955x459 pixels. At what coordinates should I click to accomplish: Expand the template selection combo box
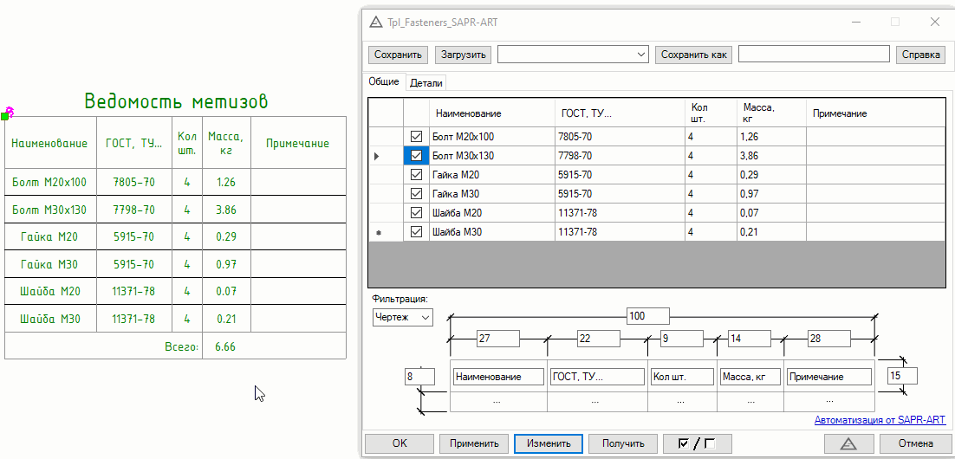tap(573, 55)
